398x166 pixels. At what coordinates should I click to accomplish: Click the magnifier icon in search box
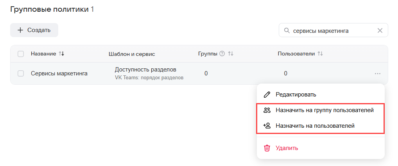point(287,30)
